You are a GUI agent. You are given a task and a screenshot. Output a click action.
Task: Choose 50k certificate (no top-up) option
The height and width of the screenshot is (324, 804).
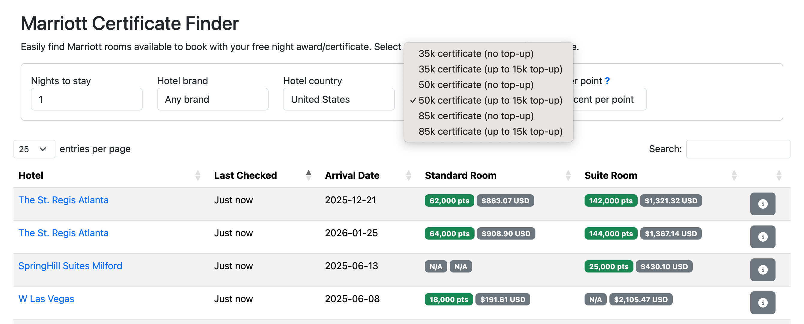coord(488,85)
